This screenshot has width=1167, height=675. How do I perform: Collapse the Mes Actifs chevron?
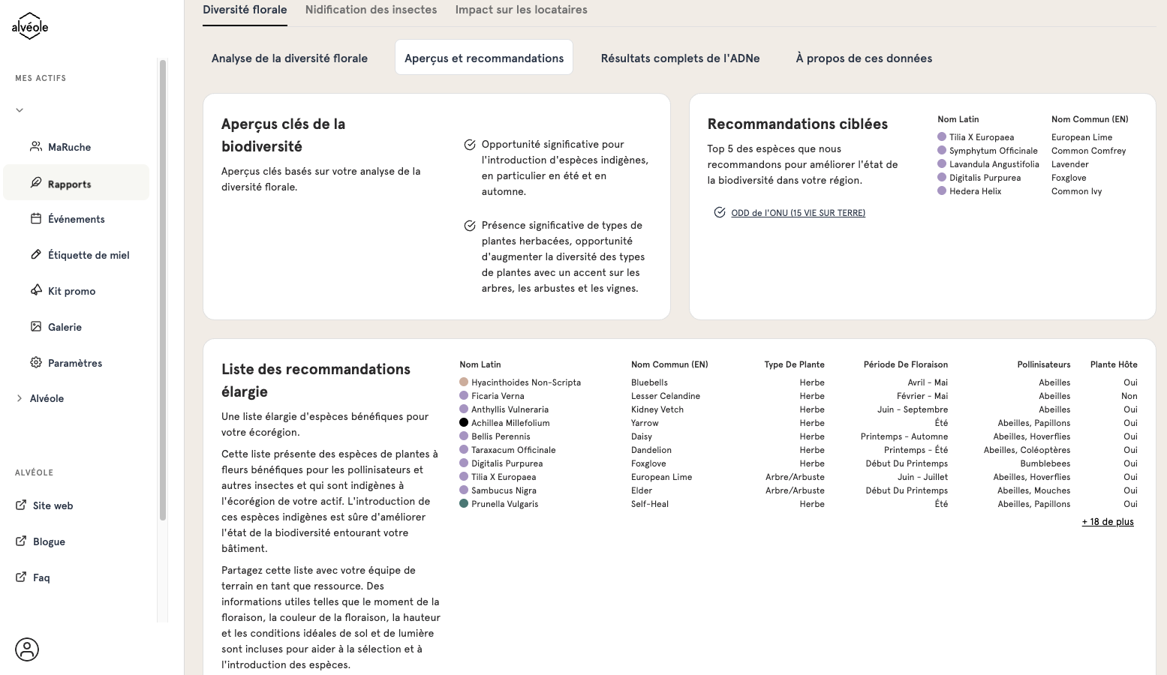coord(20,110)
